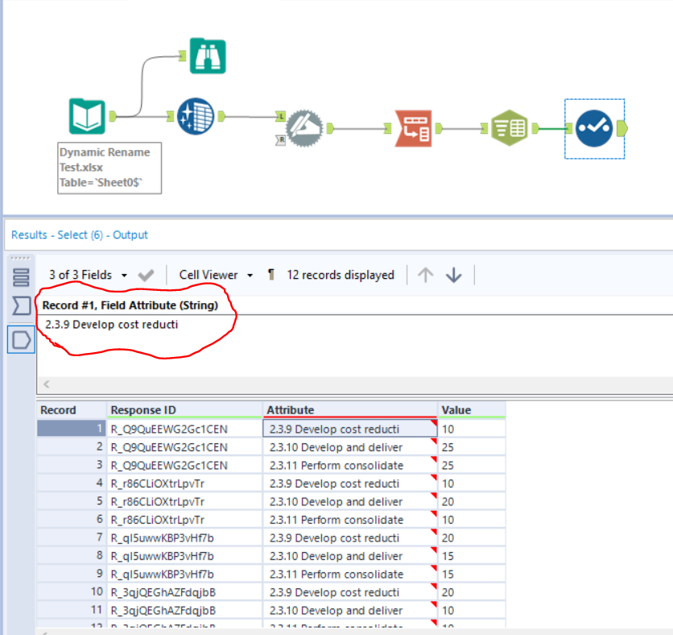Click the Input Data output anchor

(113, 116)
